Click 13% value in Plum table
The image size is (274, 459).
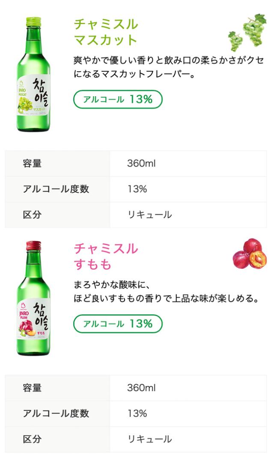[137, 413]
